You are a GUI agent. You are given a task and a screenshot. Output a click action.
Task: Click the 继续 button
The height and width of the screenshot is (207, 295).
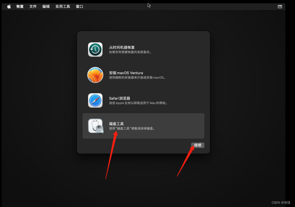click(198, 145)
